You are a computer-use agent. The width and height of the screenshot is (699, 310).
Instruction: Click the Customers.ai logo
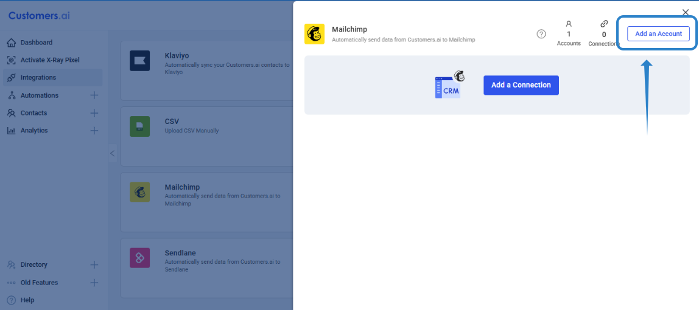coord(39,16)
